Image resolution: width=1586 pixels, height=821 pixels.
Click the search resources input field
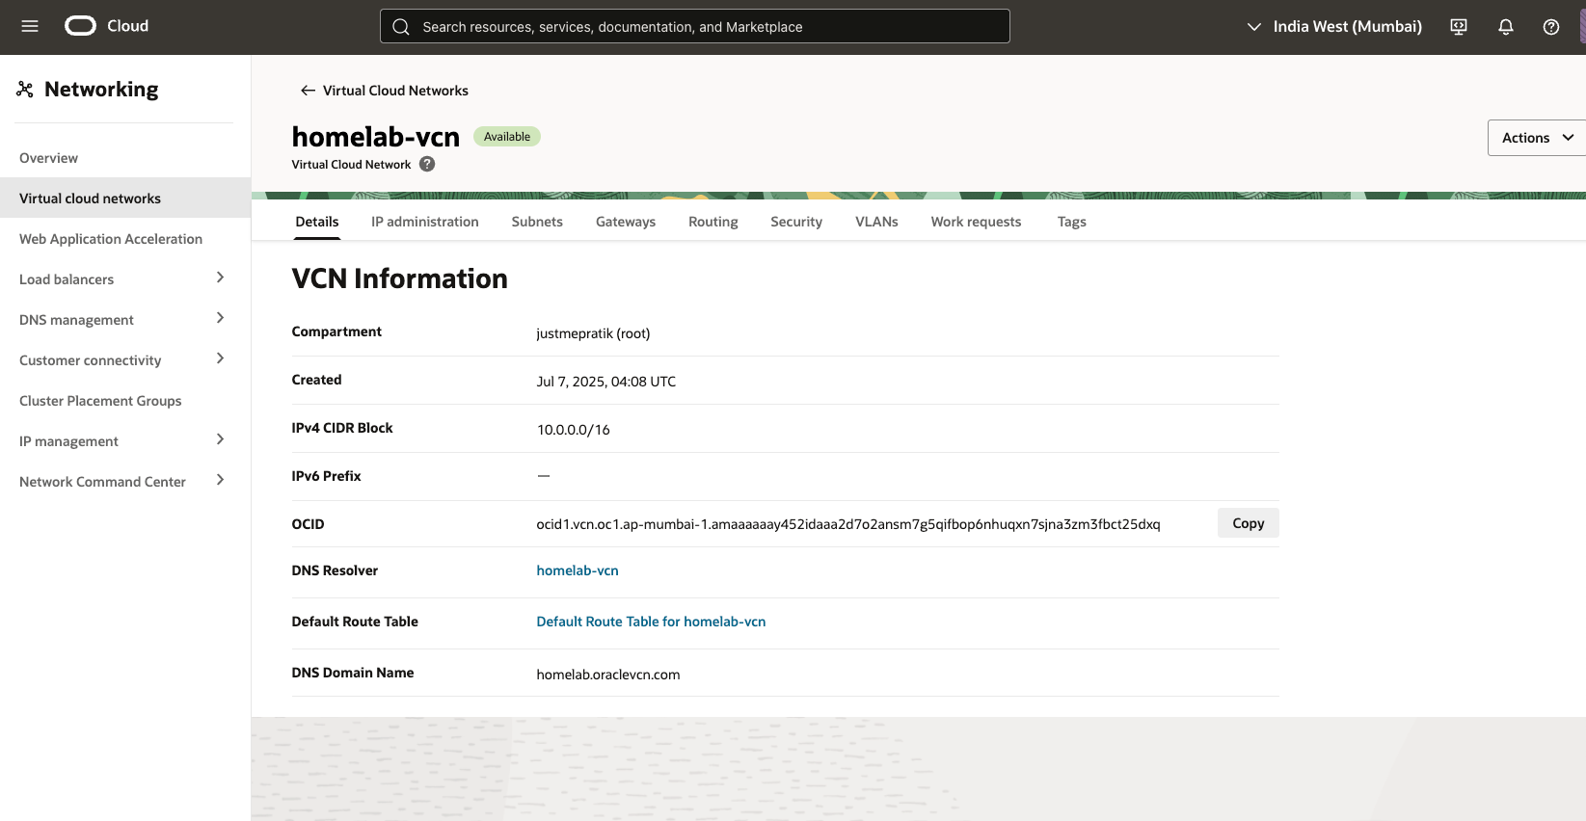pos(694,27)
